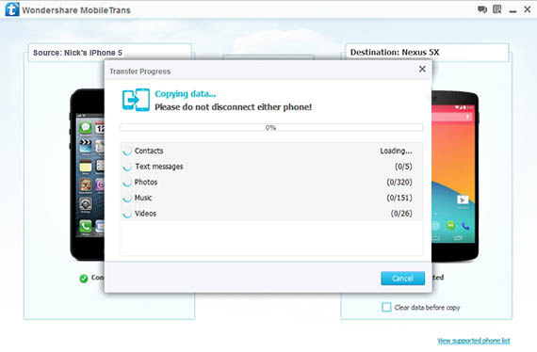Click the (0/5) text messages count
The width and height of the screenshot is (537, 352).
click(x=403, y=167)
